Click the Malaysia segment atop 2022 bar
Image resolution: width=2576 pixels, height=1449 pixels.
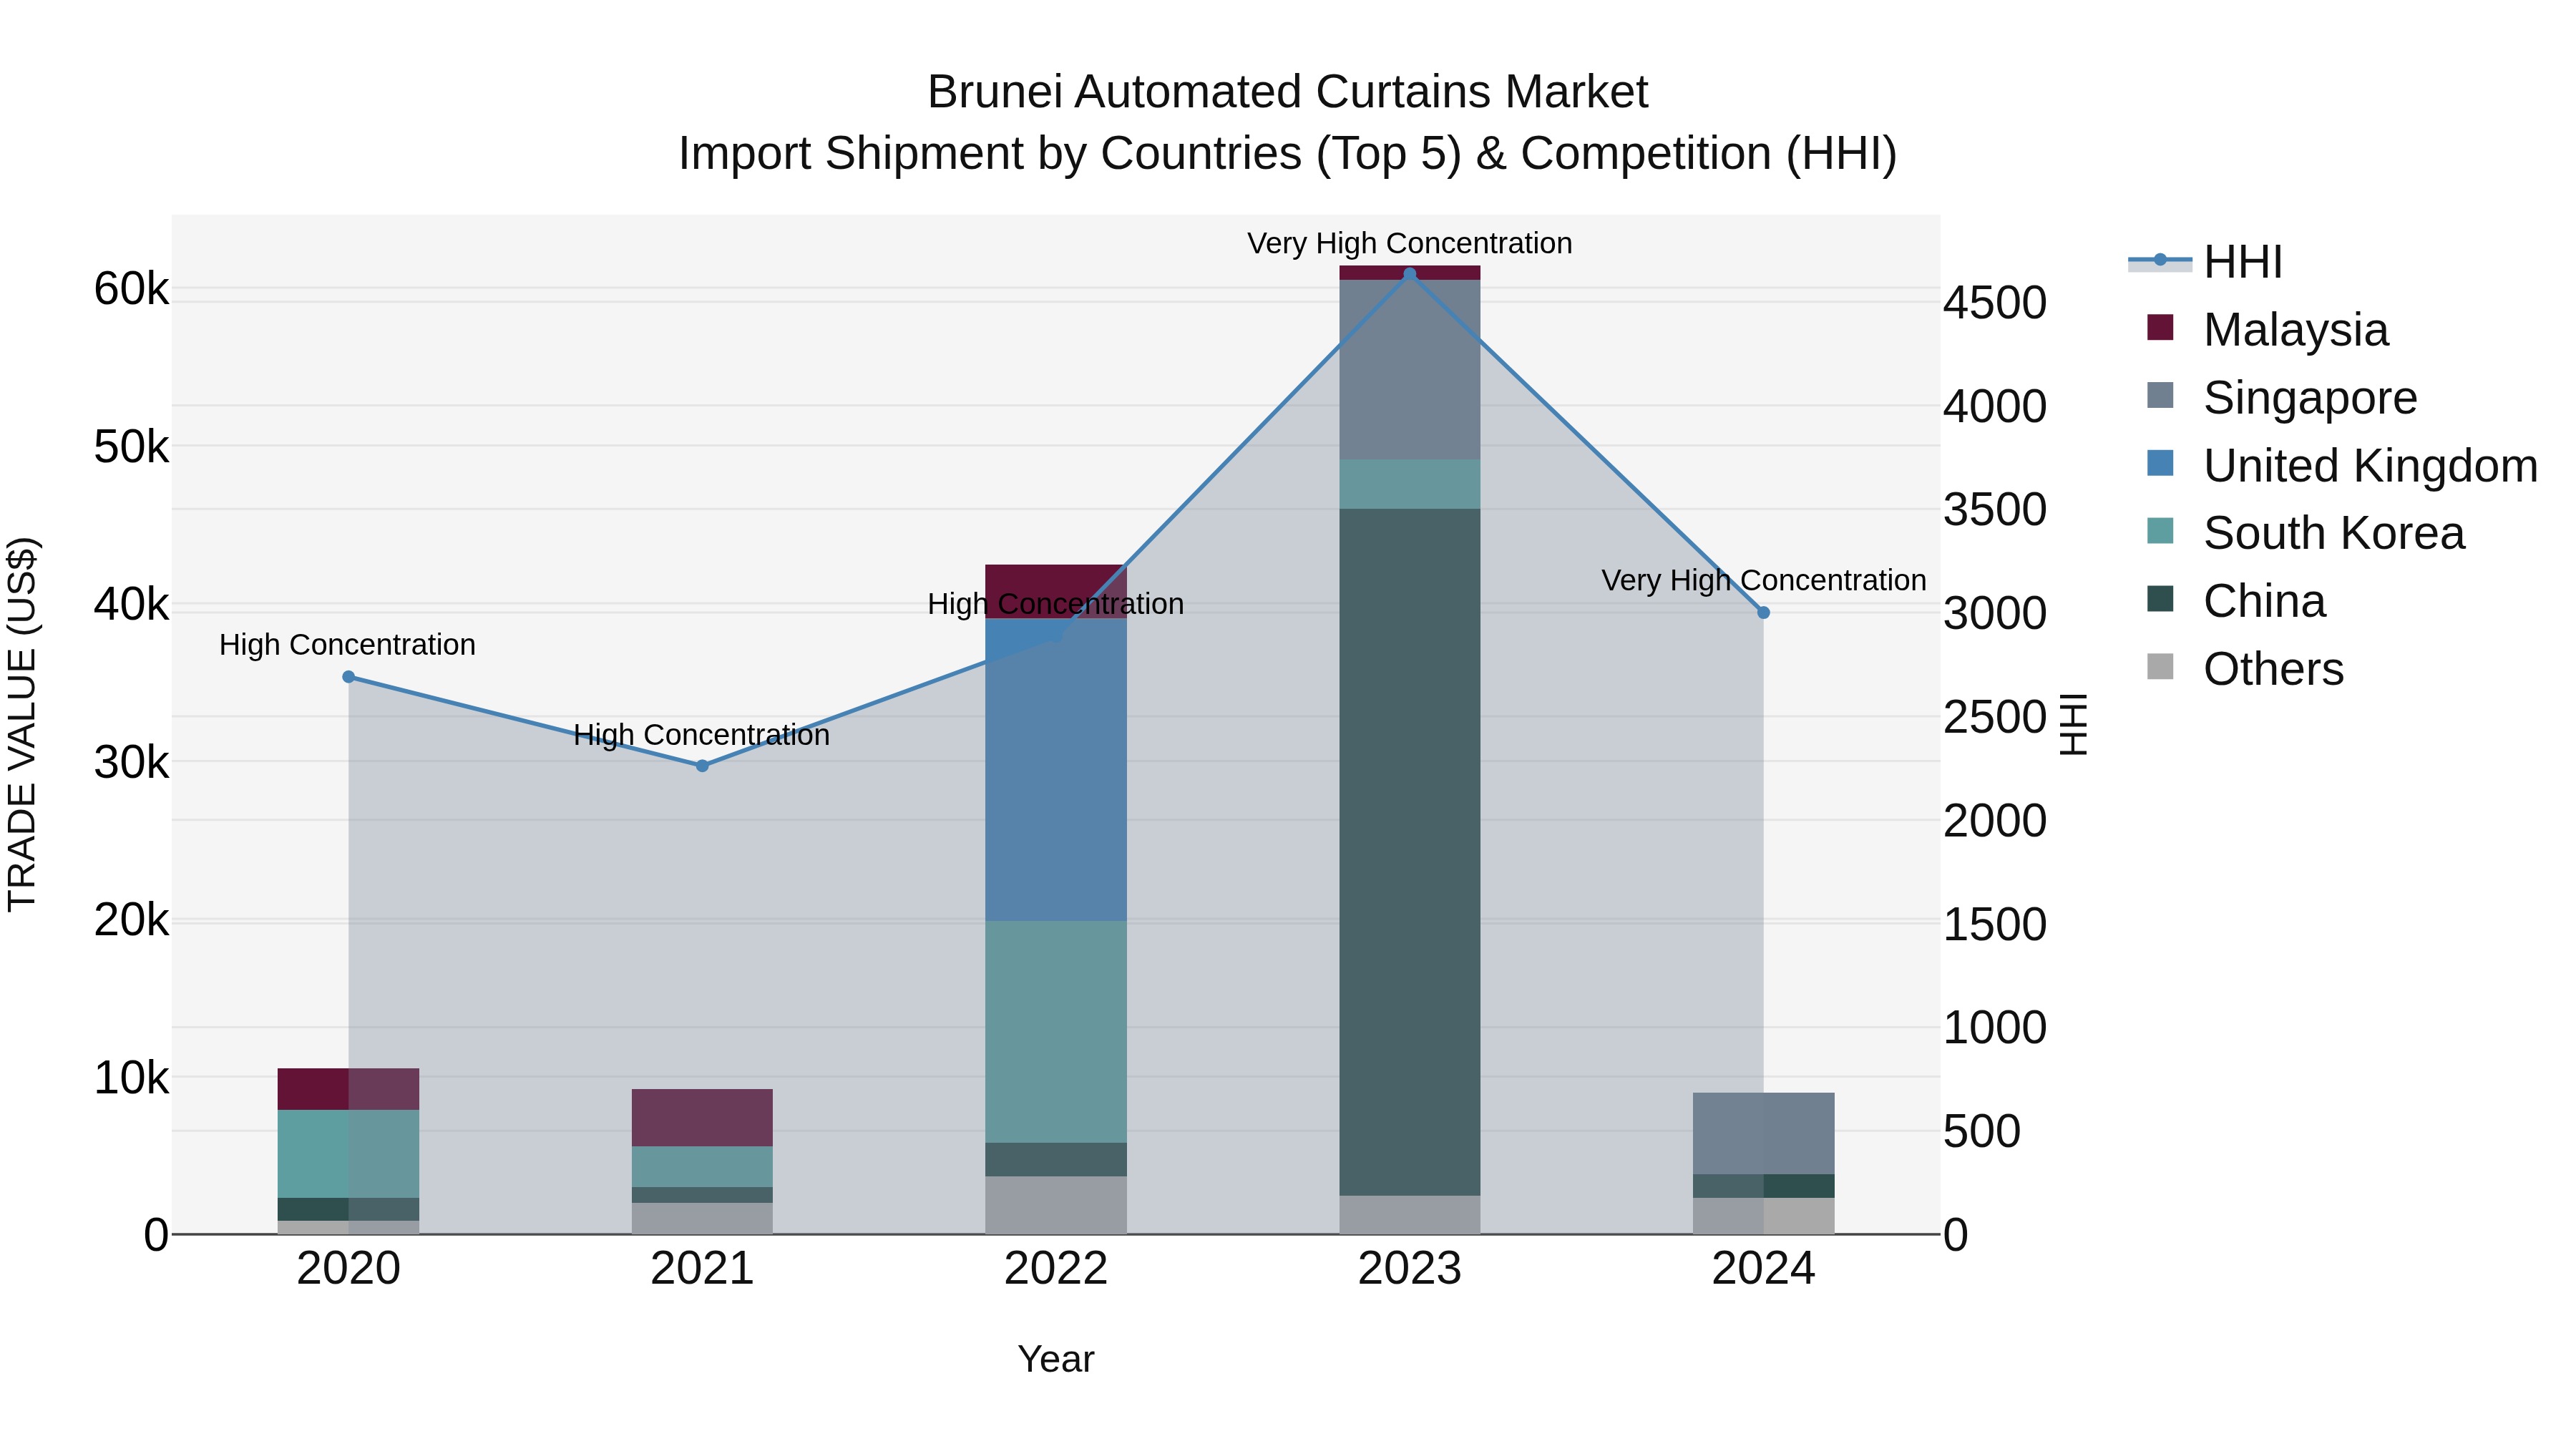(x=1056, y=592)
